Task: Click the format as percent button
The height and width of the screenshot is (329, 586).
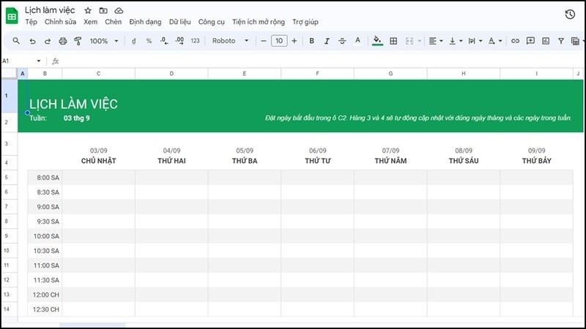Action: coord(149,41)
